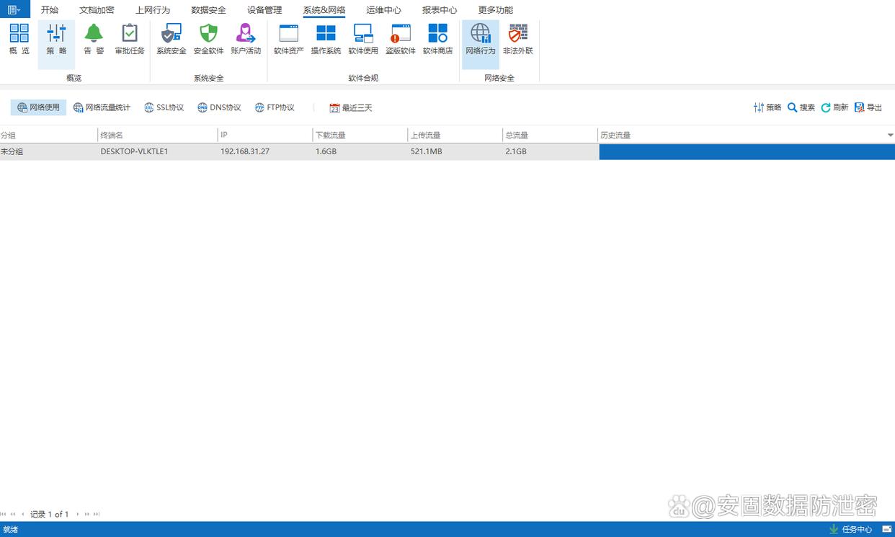This screenshot has width=895, height=537.
Task: Click the 搜索 search button
Action: [801, 107]
